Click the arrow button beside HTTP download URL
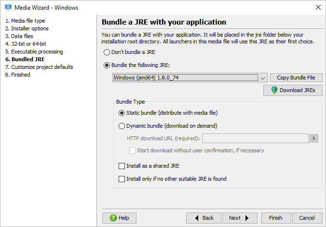 [314, 138]
